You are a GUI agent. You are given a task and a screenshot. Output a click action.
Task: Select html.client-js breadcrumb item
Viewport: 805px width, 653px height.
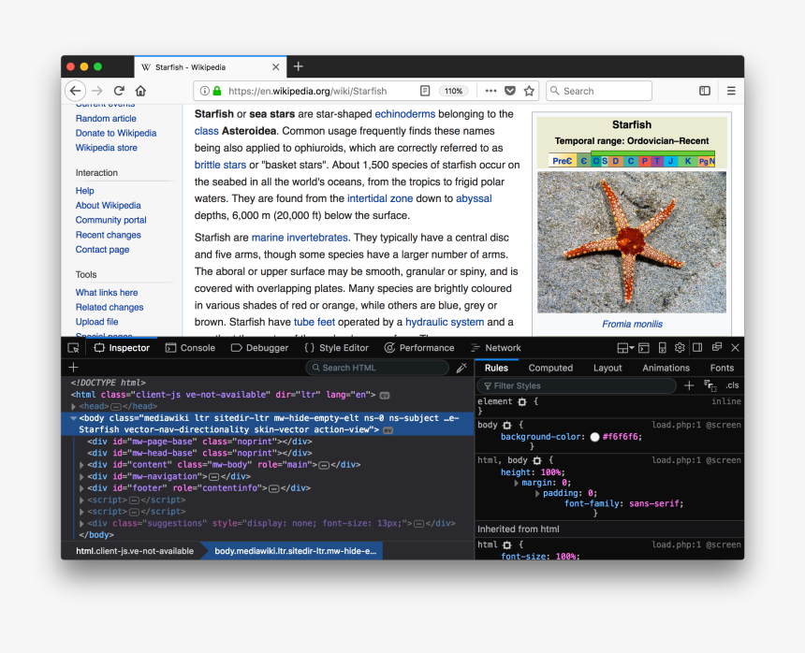pos(135,551)
